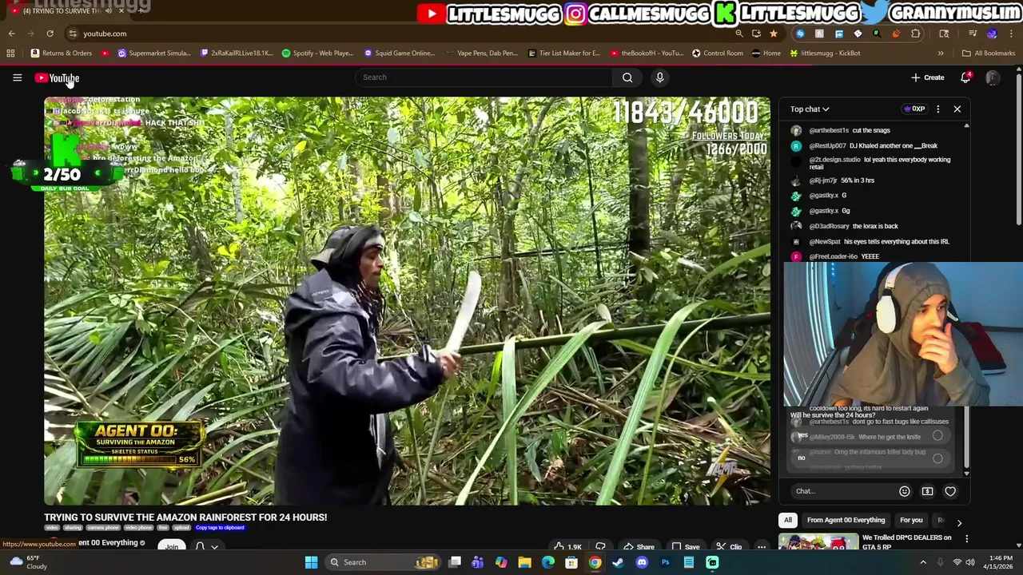Bookmark this page with star icon
This screenshot has height=575, width=1023.
pyautogui.click(x=773, y=34)
